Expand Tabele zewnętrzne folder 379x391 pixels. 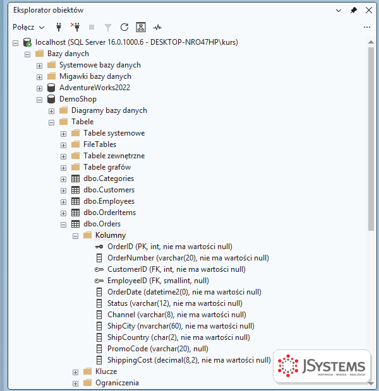[63, 156]
